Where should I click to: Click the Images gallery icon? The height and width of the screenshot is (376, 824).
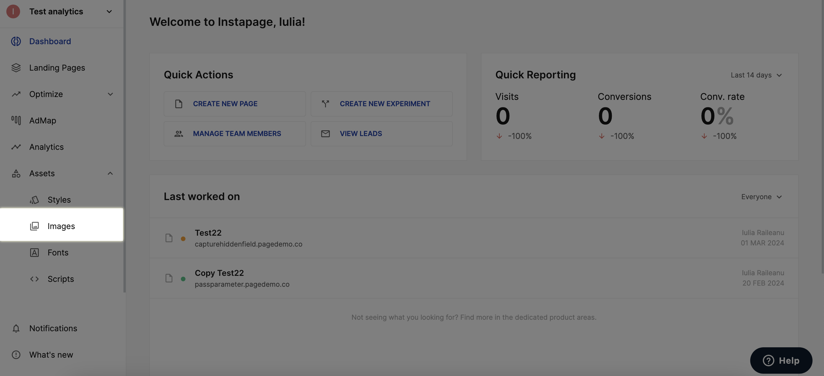pyautogui.click(x=34, y=226)
